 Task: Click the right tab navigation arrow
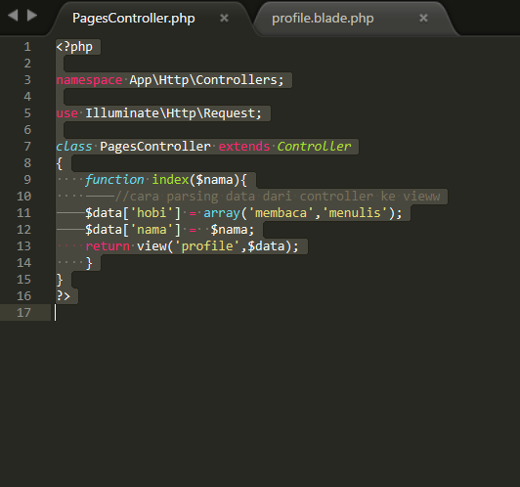tap(32, 16)
